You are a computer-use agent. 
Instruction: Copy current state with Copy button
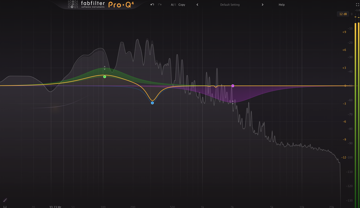181,5
